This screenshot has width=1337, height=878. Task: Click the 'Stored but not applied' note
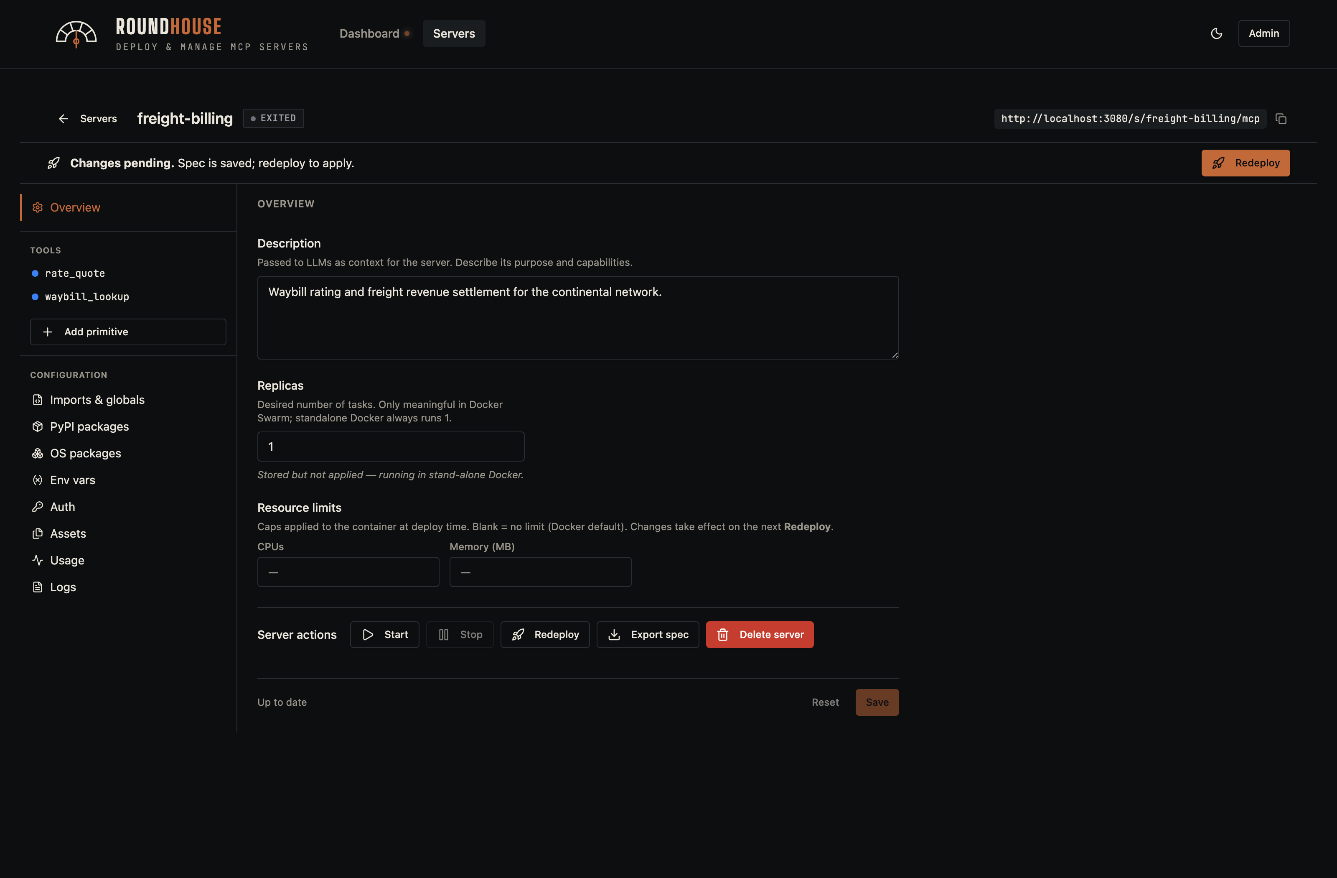pos(390,475)
